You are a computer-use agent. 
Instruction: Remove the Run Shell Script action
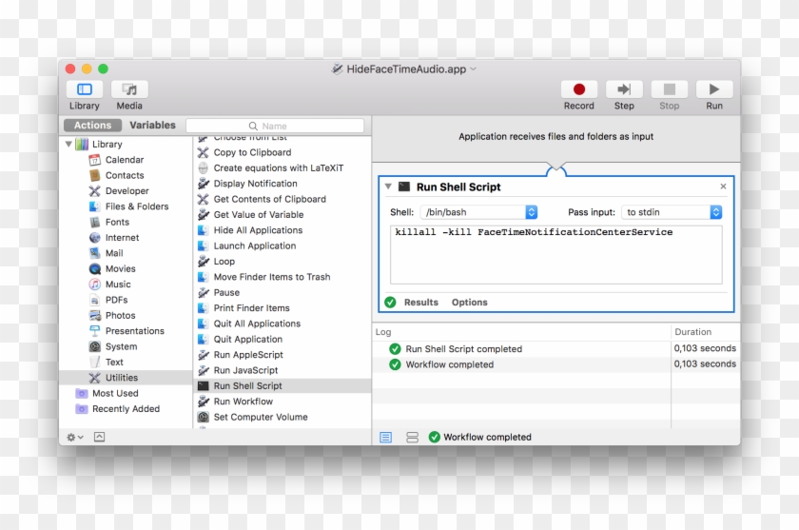pos(723,186)
